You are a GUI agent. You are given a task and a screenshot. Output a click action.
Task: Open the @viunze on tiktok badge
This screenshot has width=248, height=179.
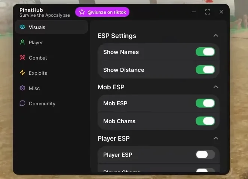tap(102, 12)
